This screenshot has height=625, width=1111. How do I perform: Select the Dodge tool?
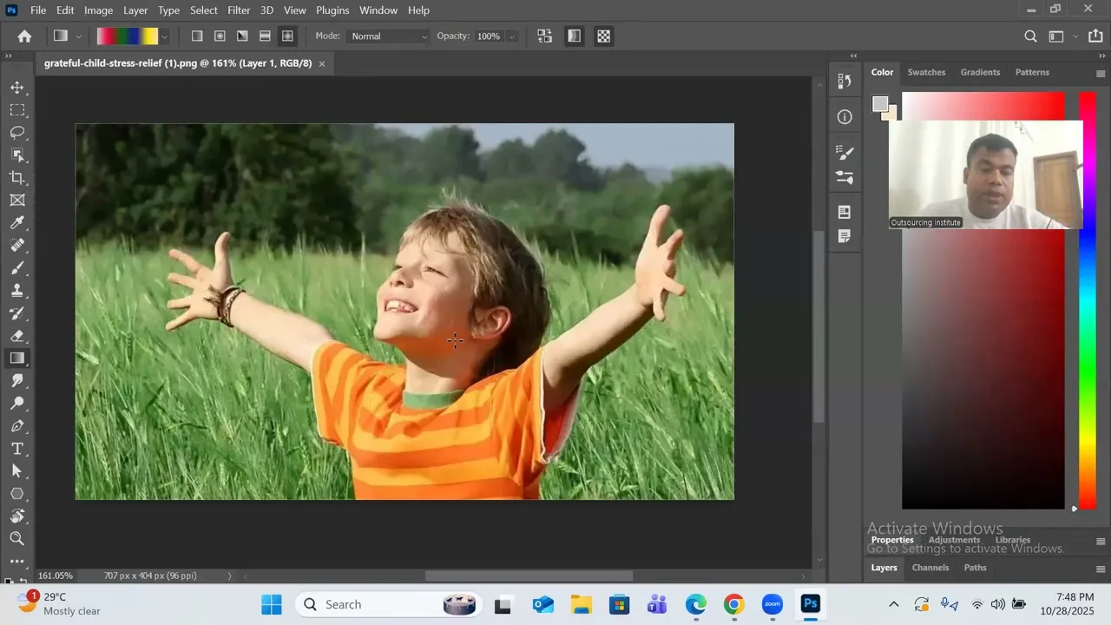pos(17,404)
